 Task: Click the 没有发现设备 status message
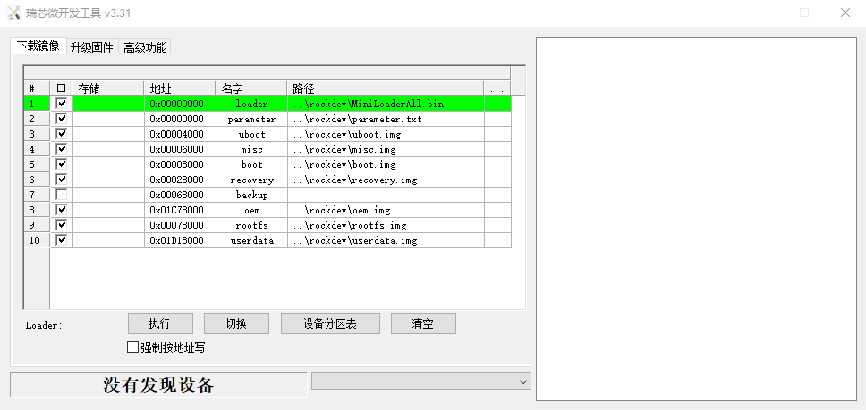tap(158, 385)
